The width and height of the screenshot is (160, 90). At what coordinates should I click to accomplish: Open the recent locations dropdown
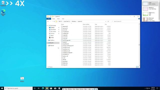coord(52,21)
